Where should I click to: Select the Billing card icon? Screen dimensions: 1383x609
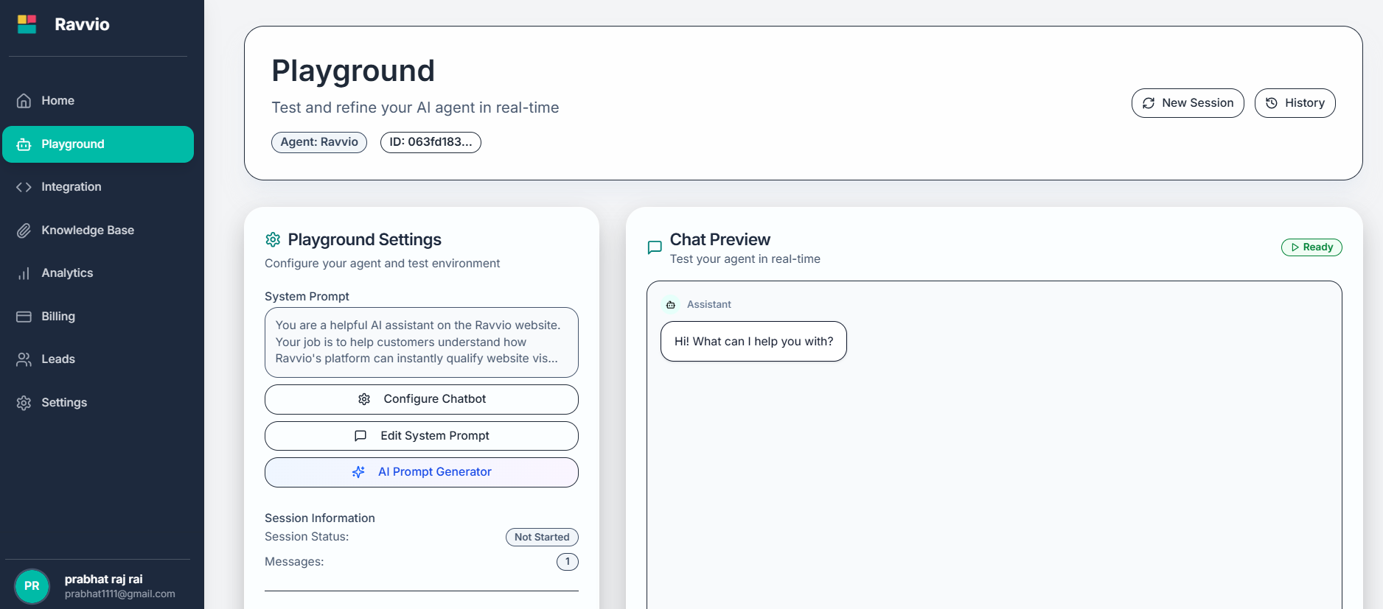point(23,316)
